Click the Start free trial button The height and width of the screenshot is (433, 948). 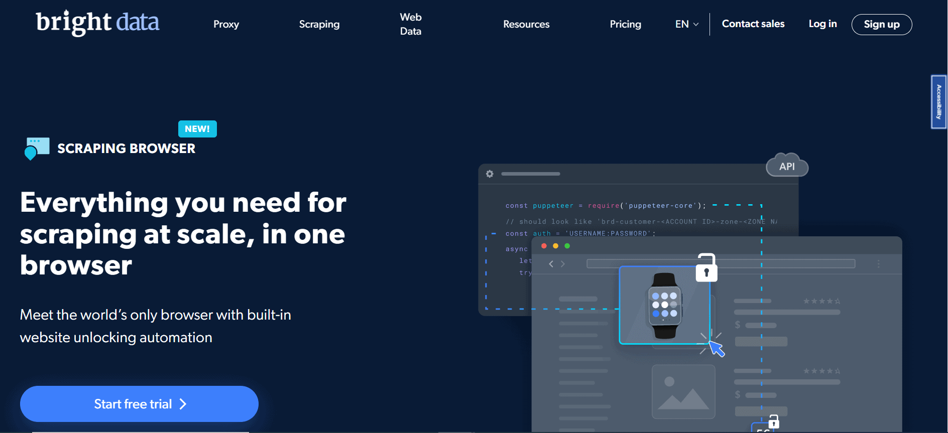[139, 404]
